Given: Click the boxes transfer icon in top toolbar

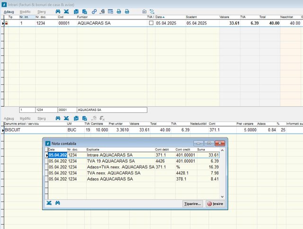Looking at the screenshot, I should 102,11.
